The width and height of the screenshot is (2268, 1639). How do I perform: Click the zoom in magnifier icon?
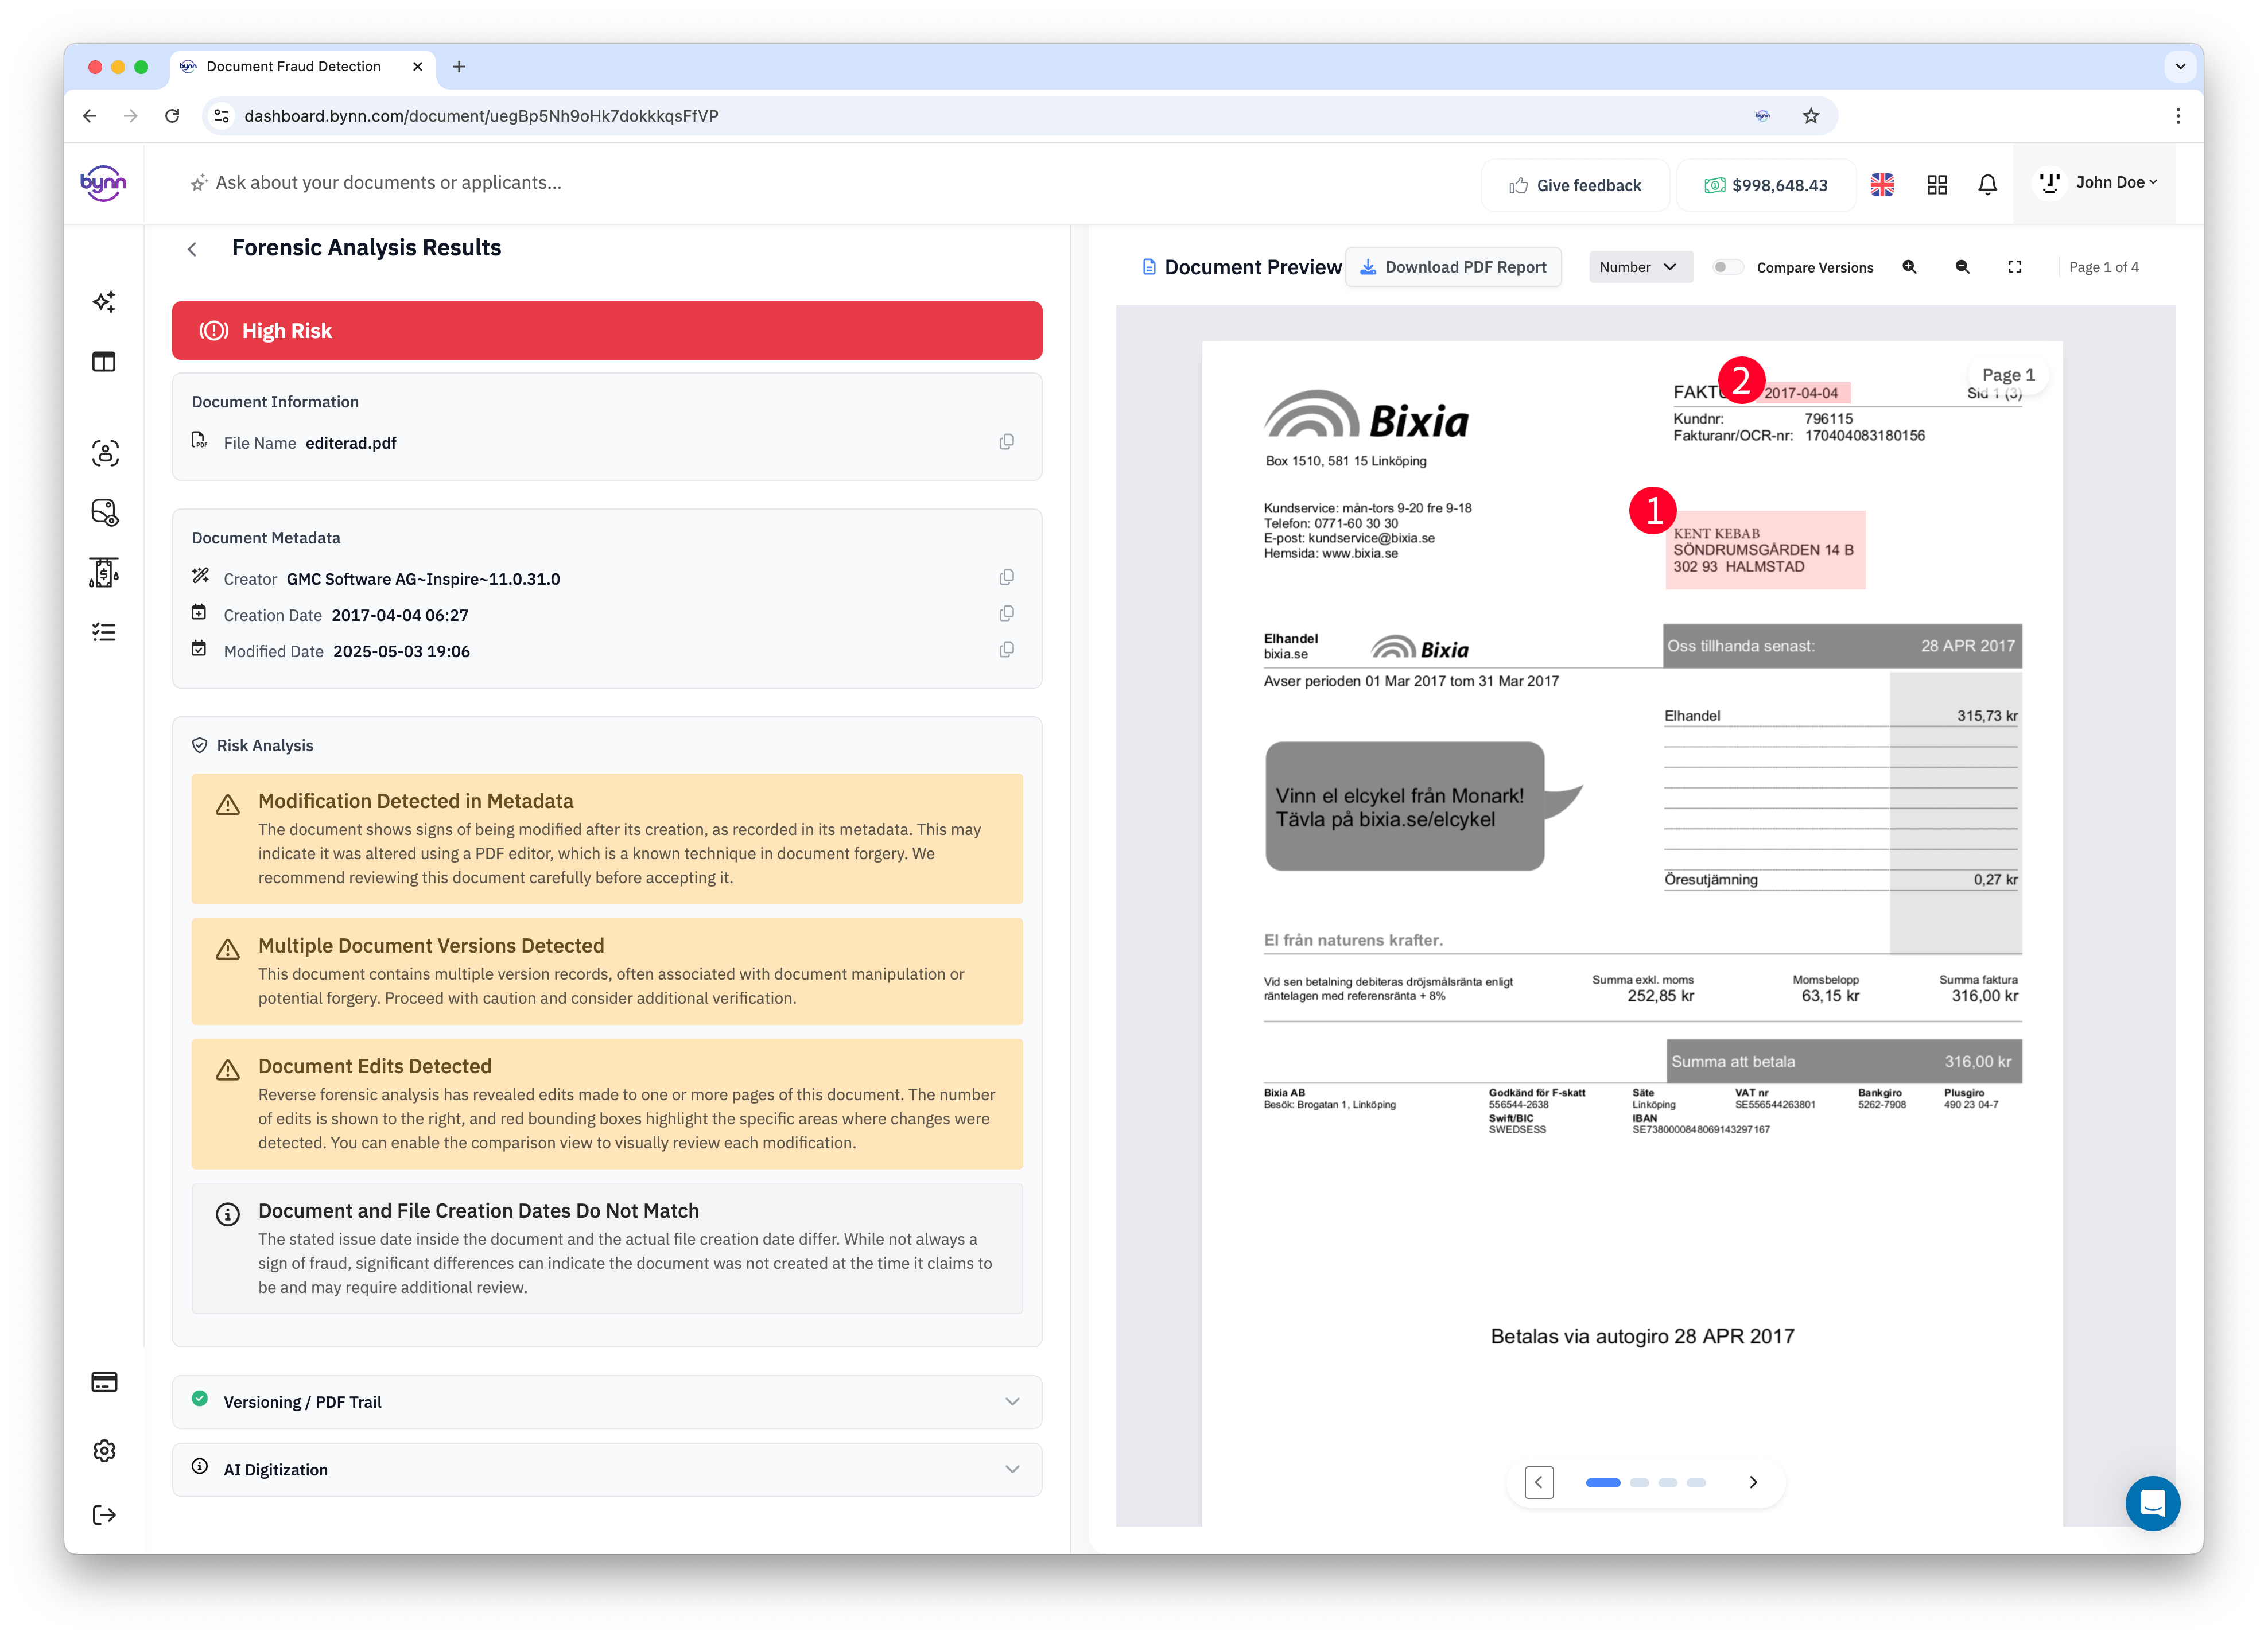point(1909,267)
